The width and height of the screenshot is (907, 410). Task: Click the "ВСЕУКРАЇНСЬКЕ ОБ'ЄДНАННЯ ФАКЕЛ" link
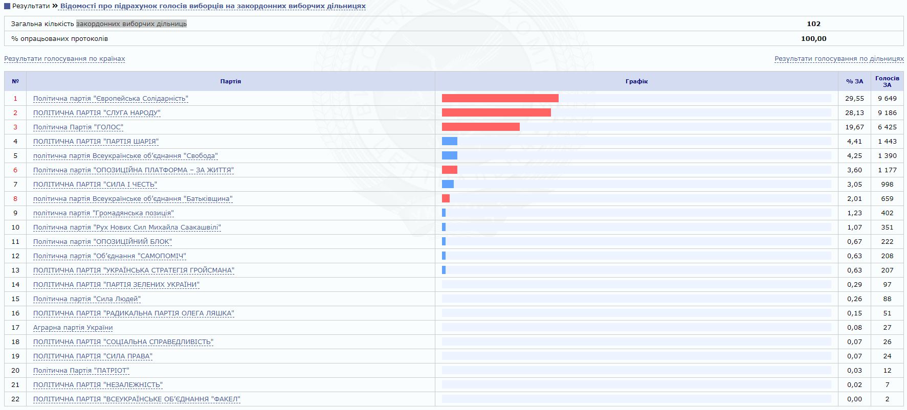point(137,399)
